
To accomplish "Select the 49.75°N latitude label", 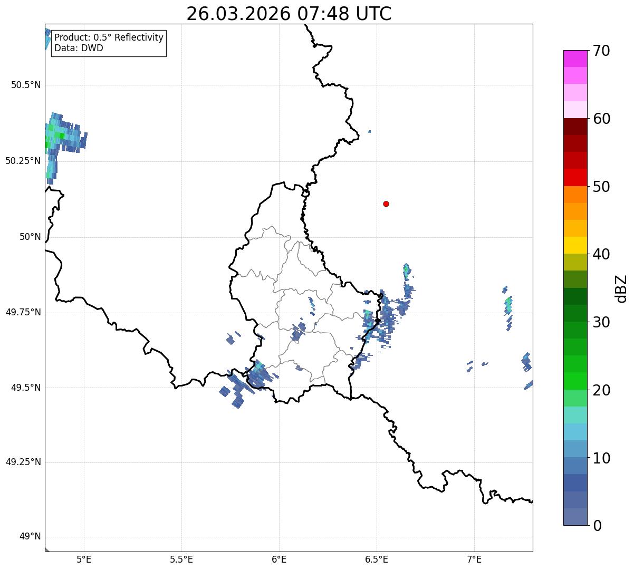I will point(23,312).
